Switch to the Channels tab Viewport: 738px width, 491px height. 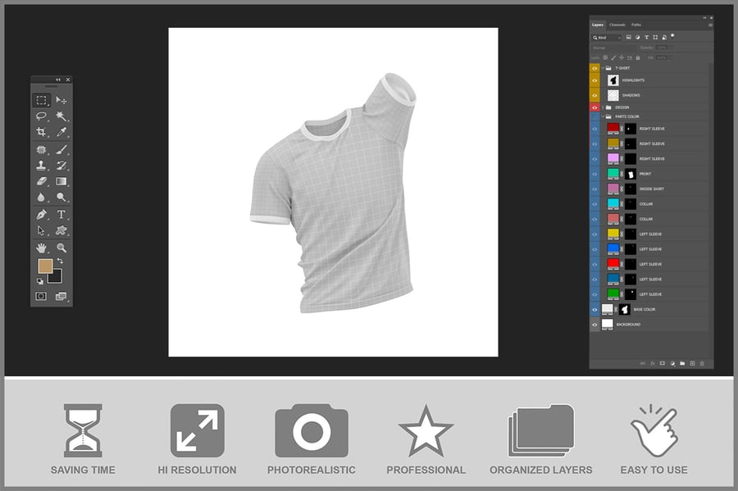[617, 25]
